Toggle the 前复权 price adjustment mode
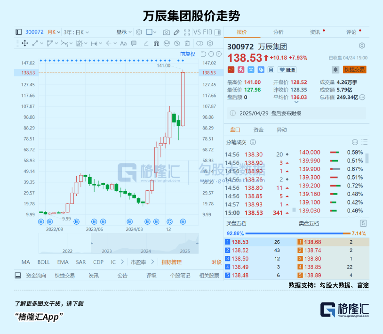 tap(187, 55)
